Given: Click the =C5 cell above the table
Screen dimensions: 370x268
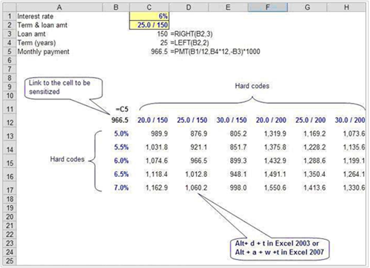Looking at the screenshot, I should point(122,109).
